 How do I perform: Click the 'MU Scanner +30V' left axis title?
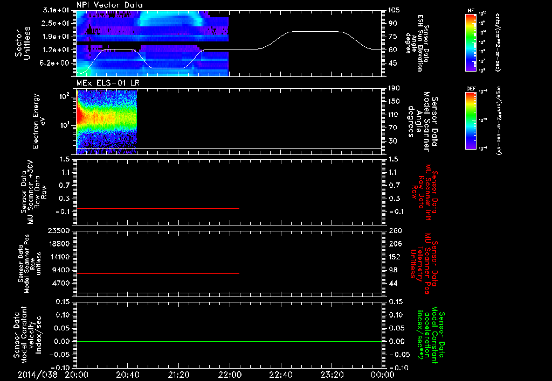pyautogui.click(x=33, y=193)
